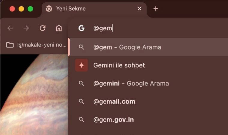This screenshot has height=135, width=228.
Task: Open the İş/makale-yeni bookmark folder
Action: point(36,45)
